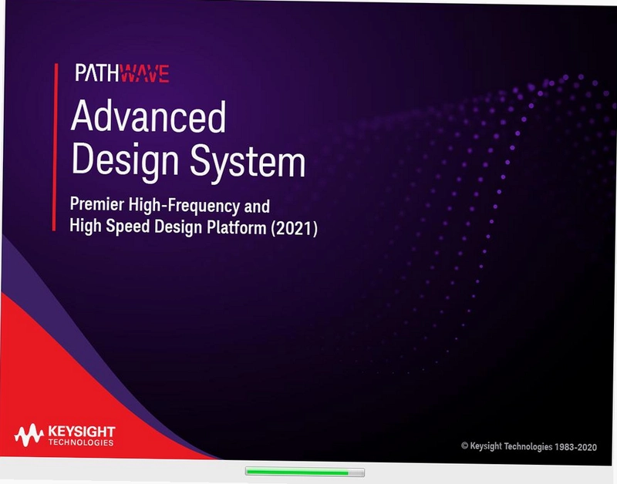
Task: Click the '© Keysight Technologies 1983-2020' copyright text
Action: pyautogui.click(x=529, y=446)
